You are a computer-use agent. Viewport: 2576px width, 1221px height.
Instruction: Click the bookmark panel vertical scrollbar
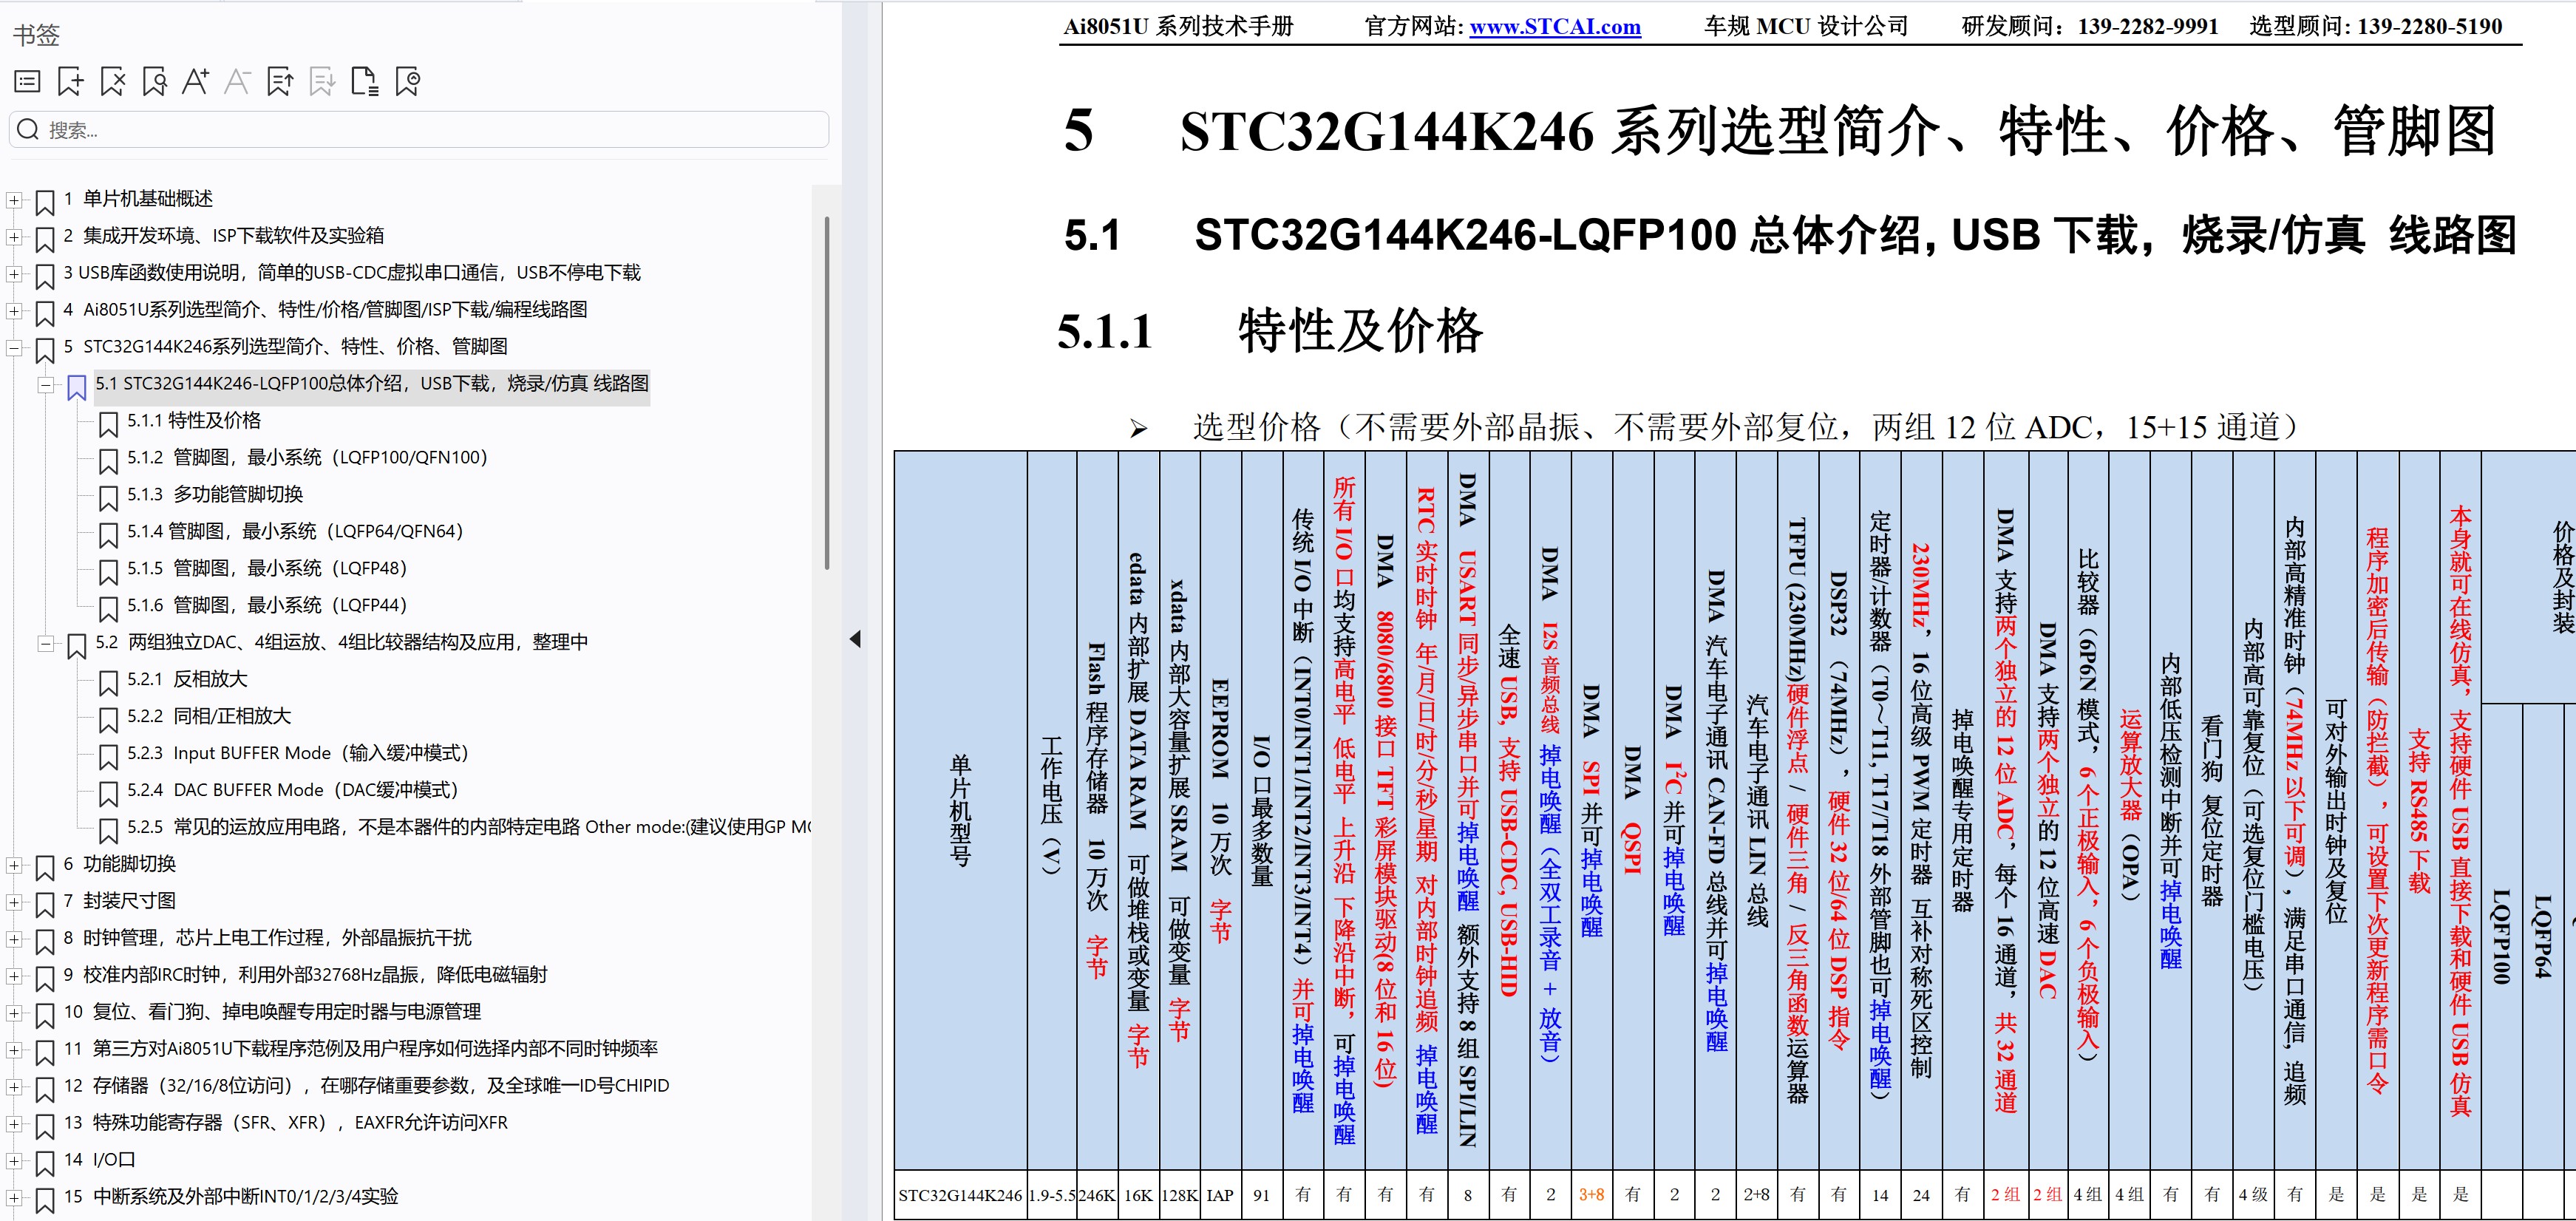(x=827, y=395)
